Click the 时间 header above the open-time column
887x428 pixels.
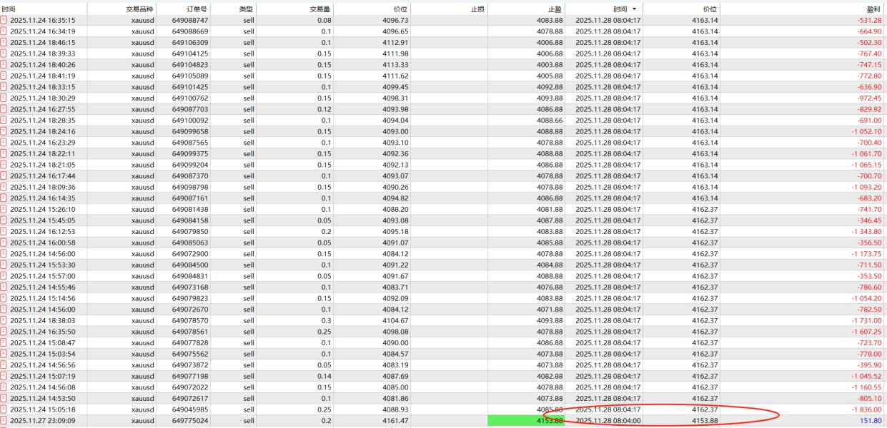coord(9,9)
